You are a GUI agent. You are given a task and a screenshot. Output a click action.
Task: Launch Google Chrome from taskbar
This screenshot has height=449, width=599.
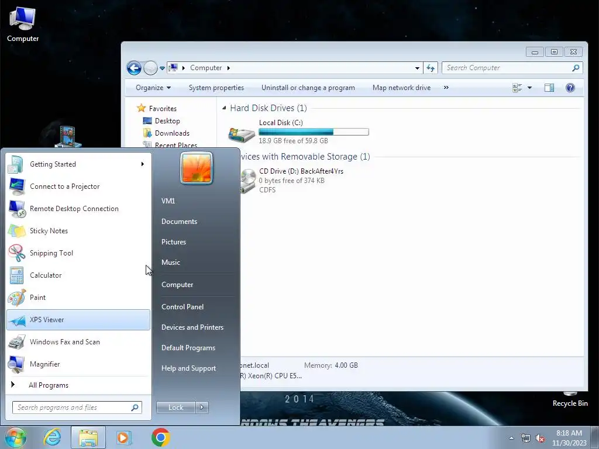pyautogui.click(x=160, y=437)
